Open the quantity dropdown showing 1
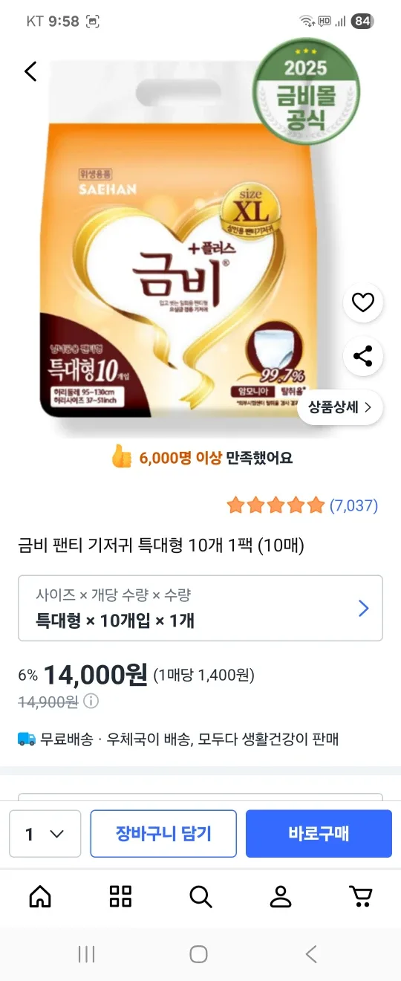 (x=45, y=834)
